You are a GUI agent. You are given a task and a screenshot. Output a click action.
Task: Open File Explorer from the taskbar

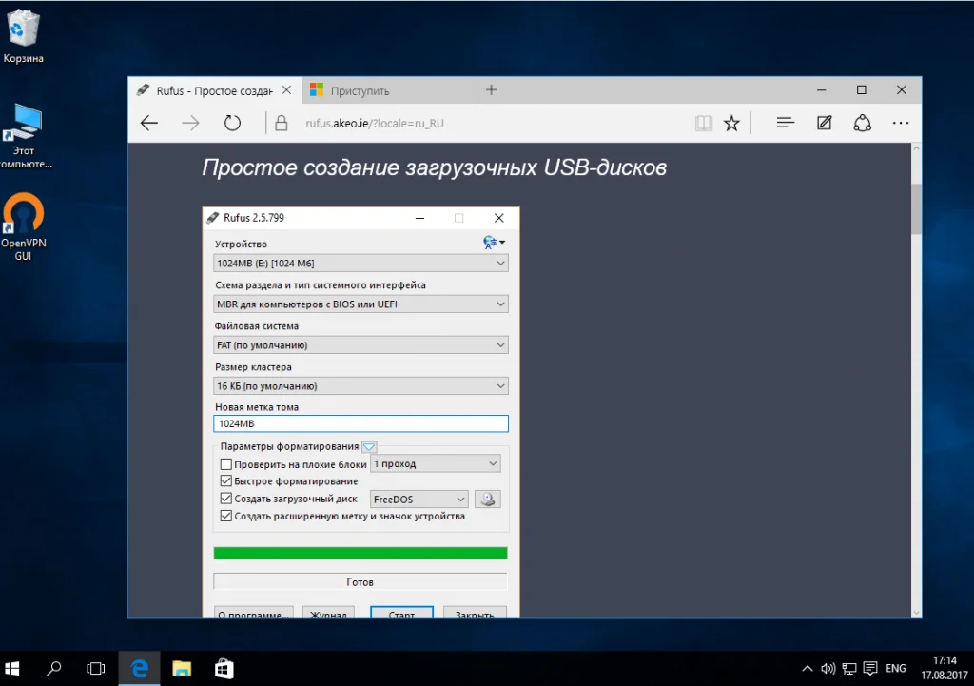tap(182, 669)
